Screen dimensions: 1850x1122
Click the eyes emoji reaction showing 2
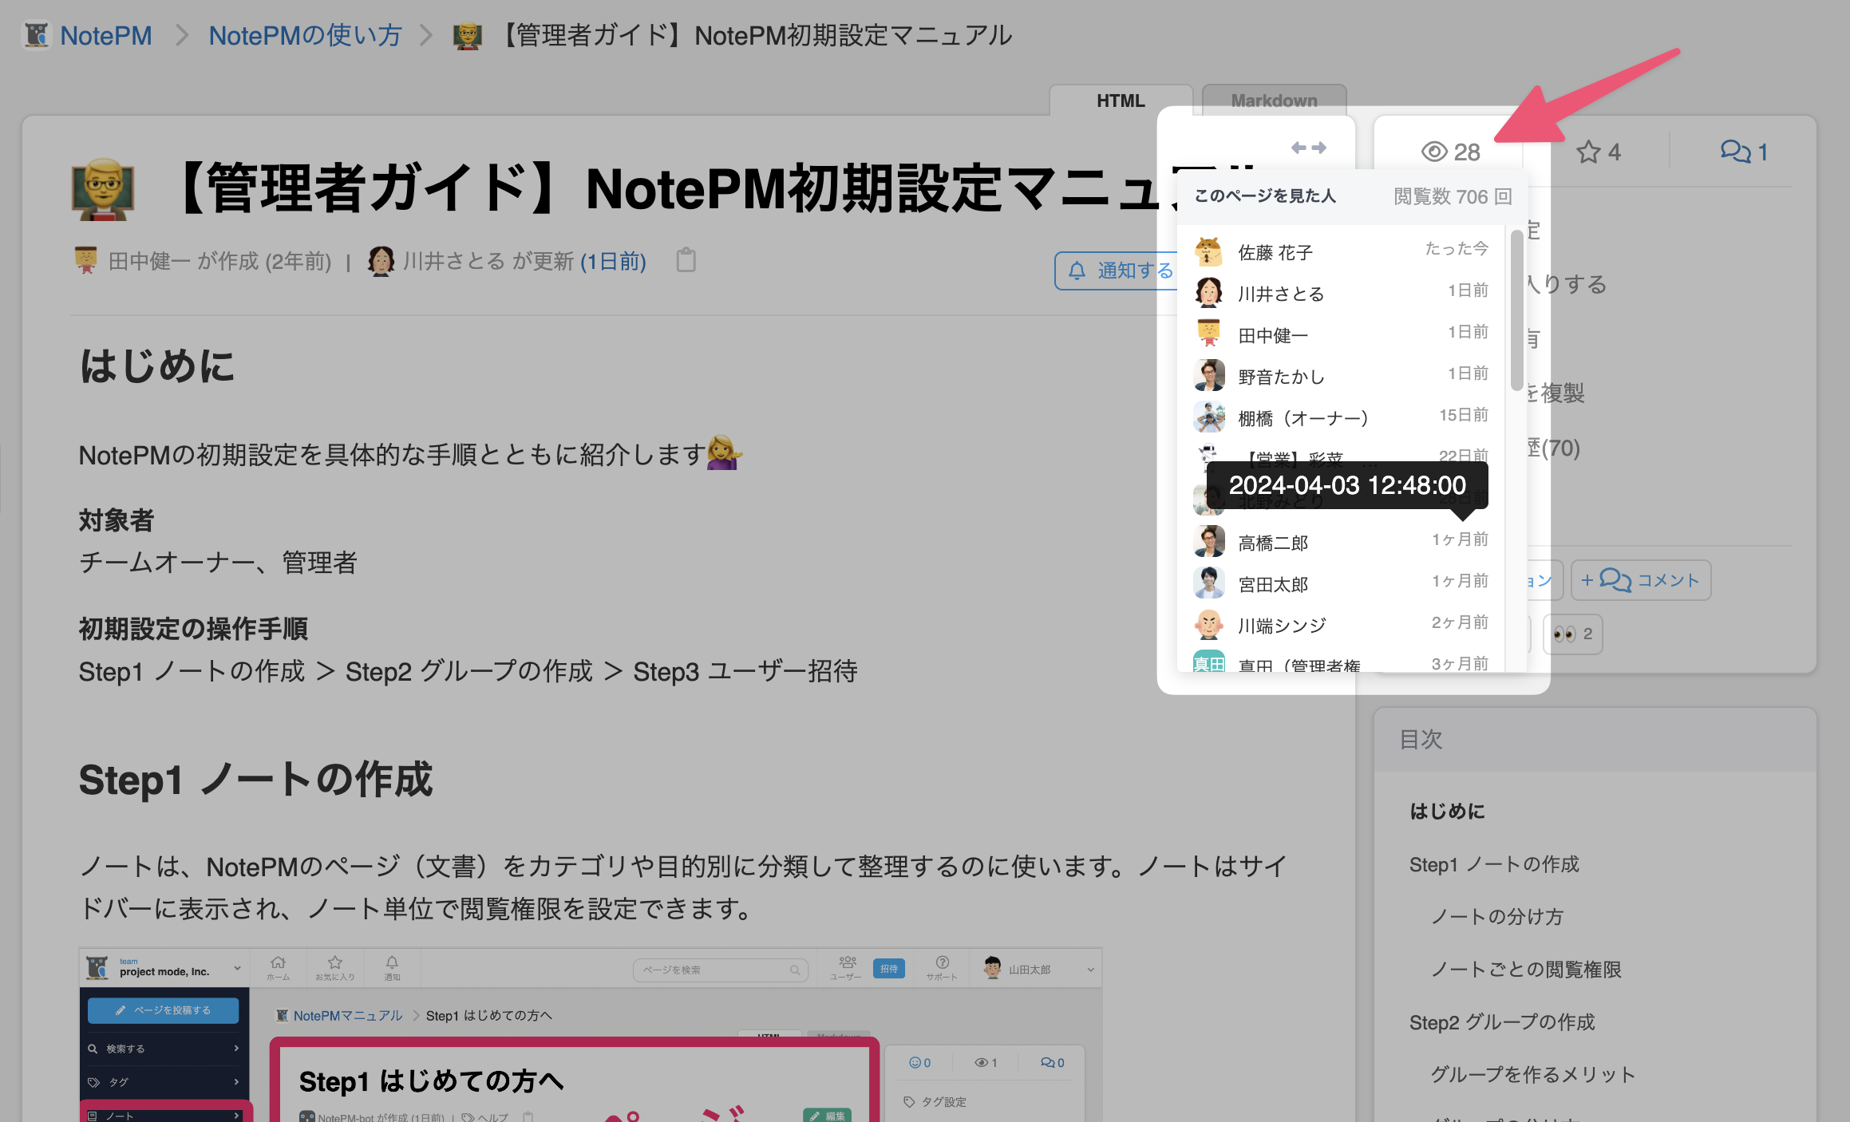pyautogui.click(x=1573, y=634)
